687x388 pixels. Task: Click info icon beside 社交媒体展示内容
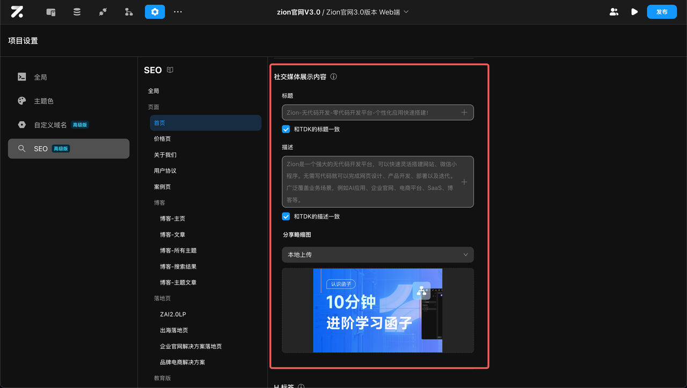(x=333, y=77)
